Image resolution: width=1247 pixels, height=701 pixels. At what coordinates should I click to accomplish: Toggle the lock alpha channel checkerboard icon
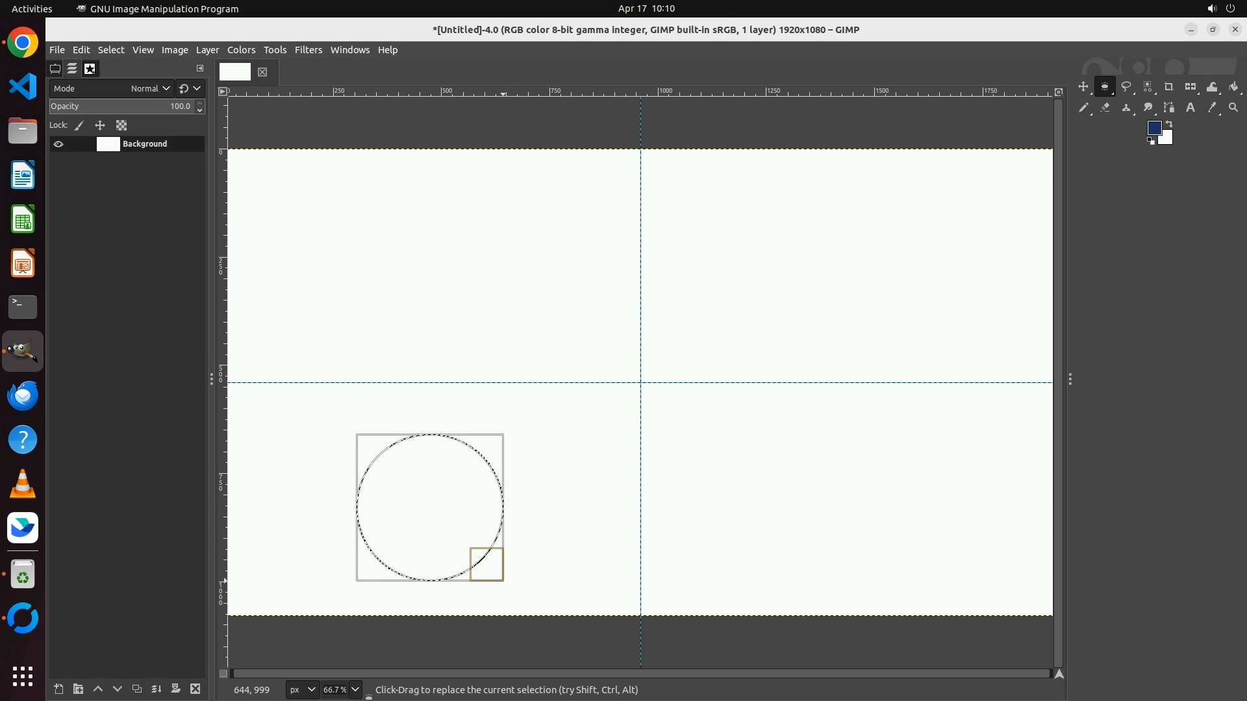(121, 126)
